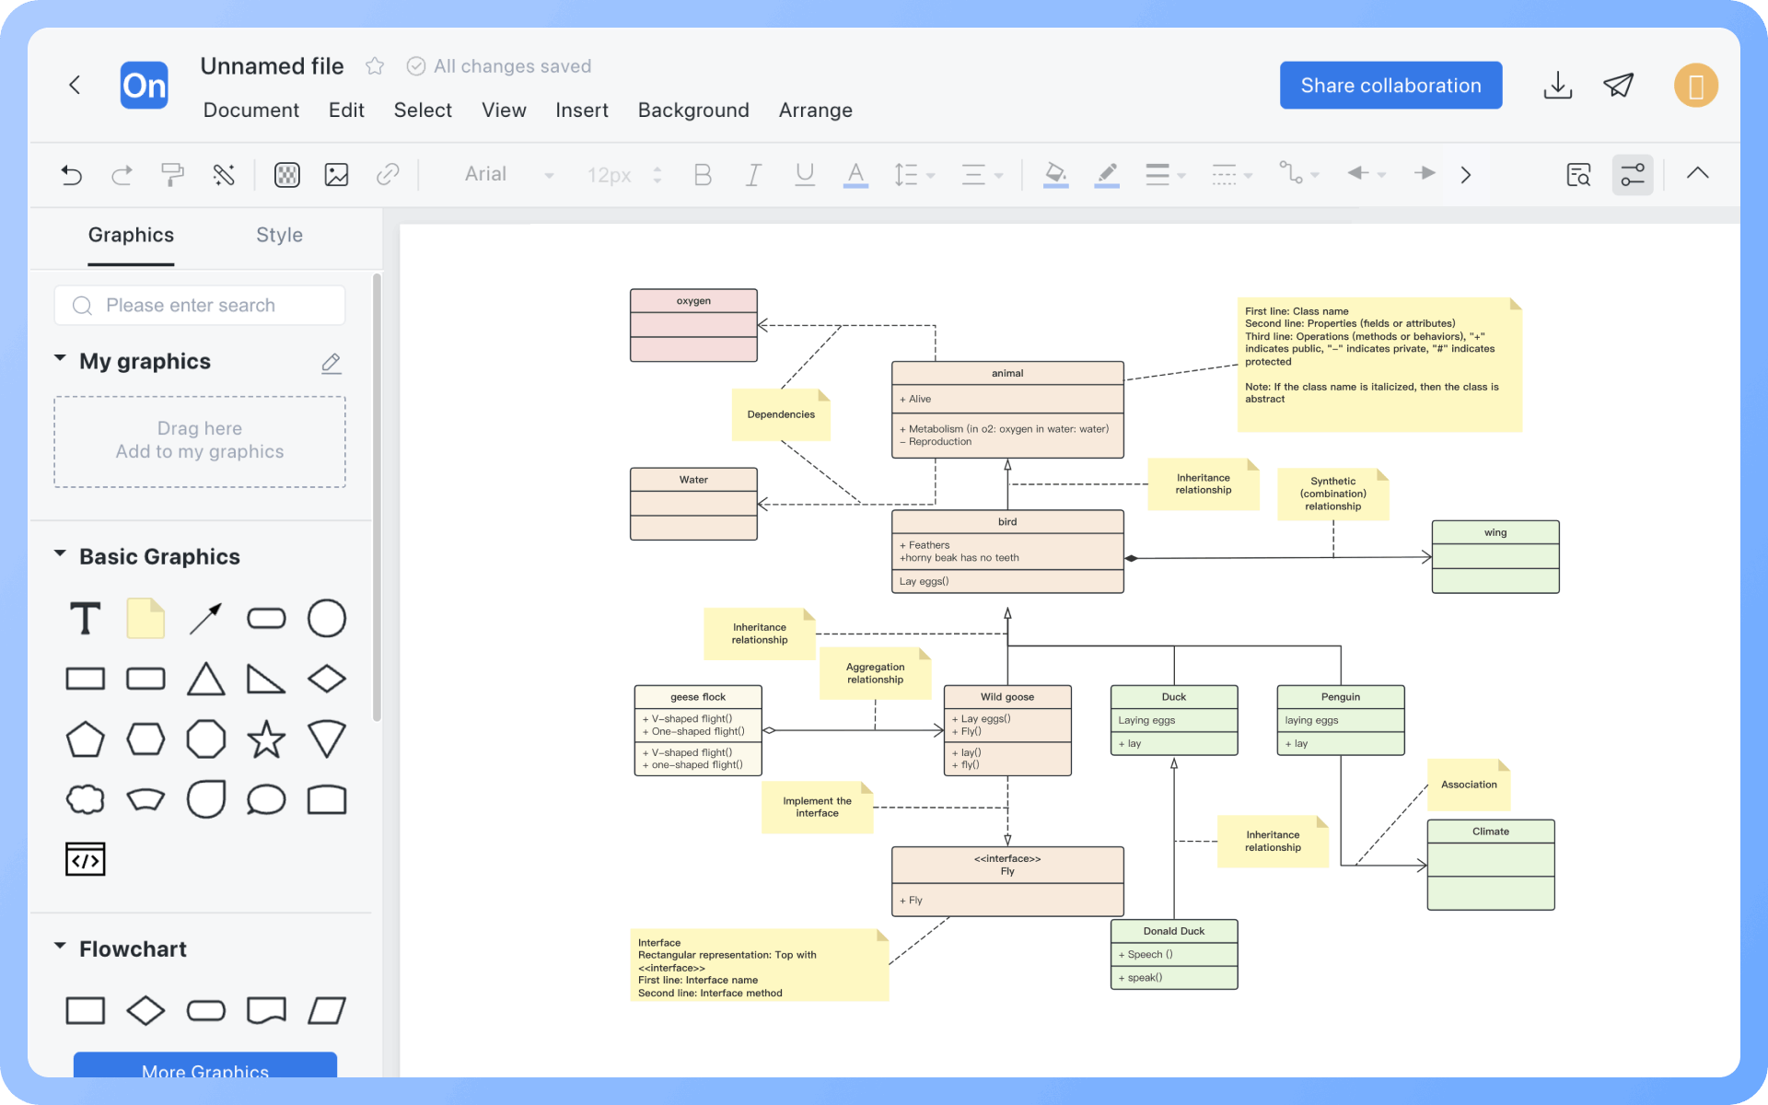The image size is (1768, 1105).
Task: Open the Background menu
Action: [x=693, y=110]
